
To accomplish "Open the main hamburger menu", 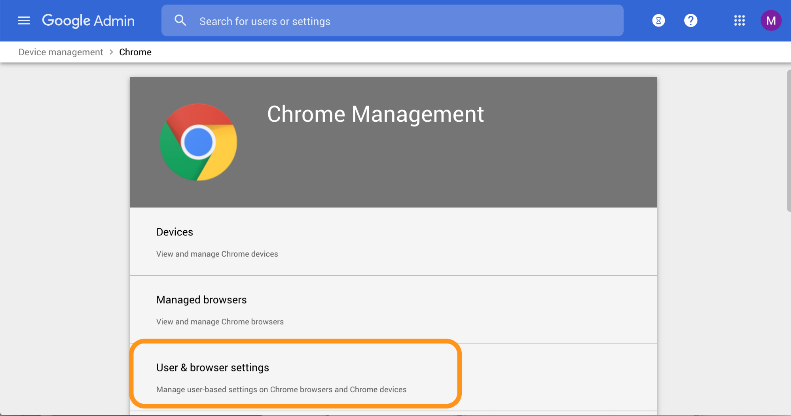I will 24,21.
